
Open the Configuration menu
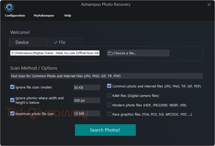(x=15, y=15)
